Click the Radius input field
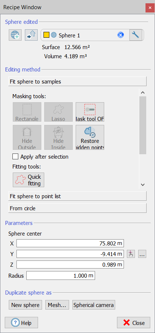 61,275
